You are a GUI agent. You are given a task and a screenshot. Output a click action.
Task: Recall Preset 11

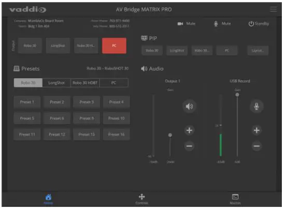(x=27, y=135)
